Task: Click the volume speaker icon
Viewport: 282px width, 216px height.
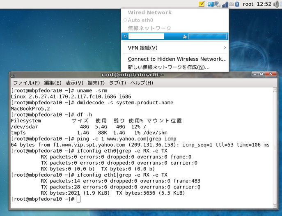Action: coord(277,4)
